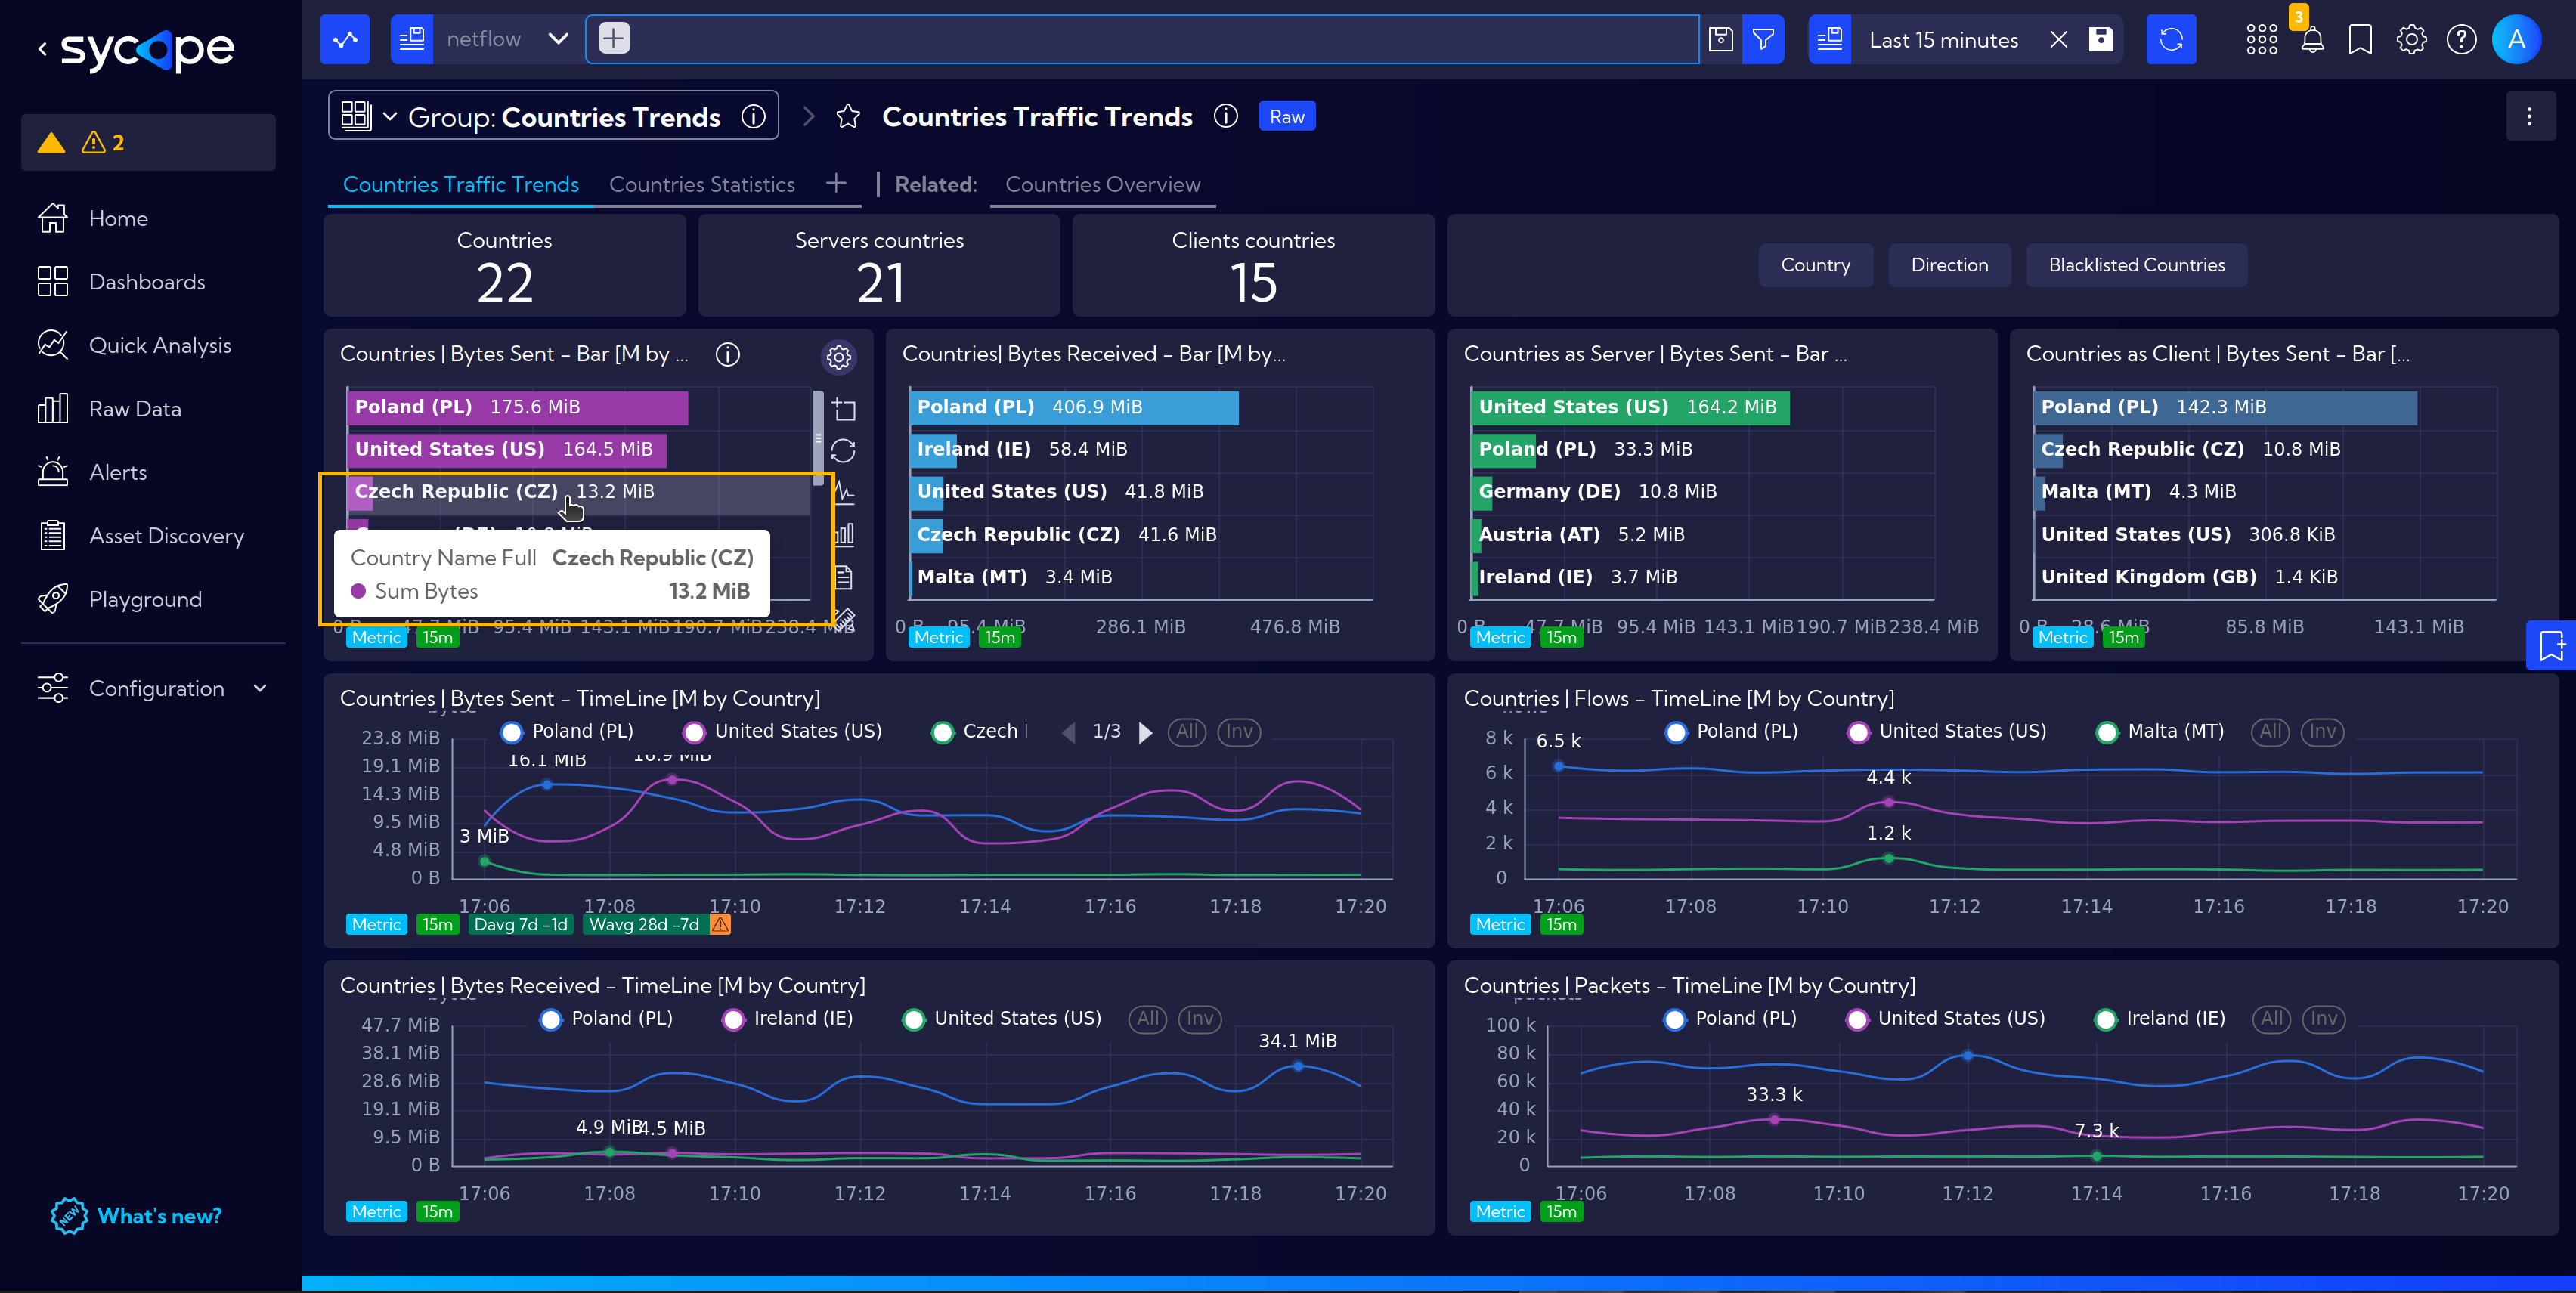Screen dimensions: 2576x1293
Task: Expand the Group dashboard selector chevron
Action: [390, 117]
